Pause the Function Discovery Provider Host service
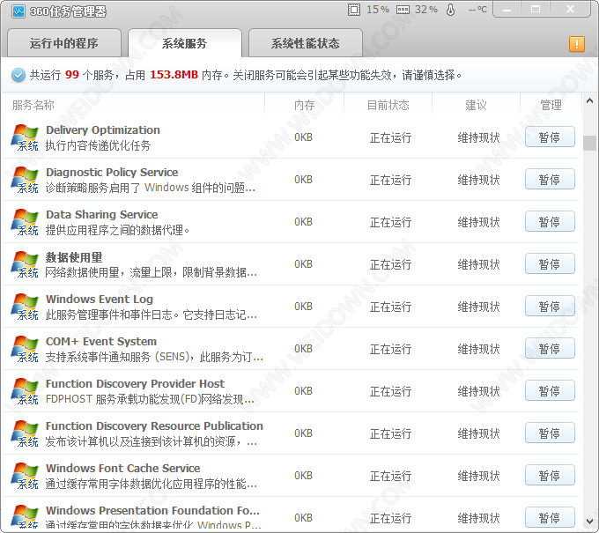The height and width of the screenshot is (533, 599). pyautogui.click(x=550, y=391)
